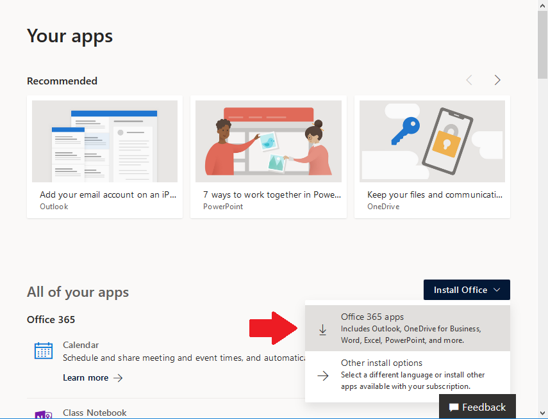Click the Feedback speech bubble icon

[x=454, y=407]
